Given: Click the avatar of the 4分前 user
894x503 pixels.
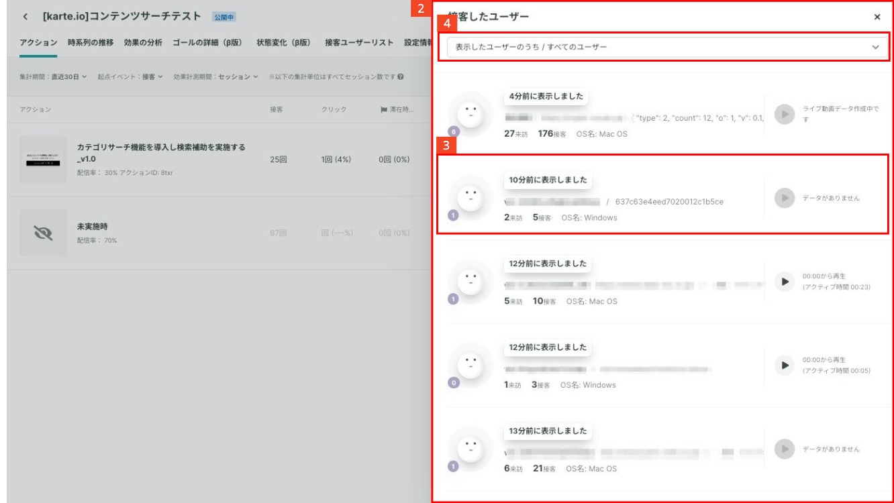Looking at the screenshot, I should pos(470,114).
